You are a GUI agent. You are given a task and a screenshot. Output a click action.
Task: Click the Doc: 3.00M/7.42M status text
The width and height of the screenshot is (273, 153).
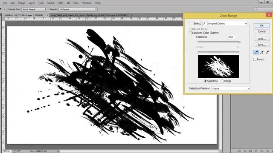click(39, 151)
